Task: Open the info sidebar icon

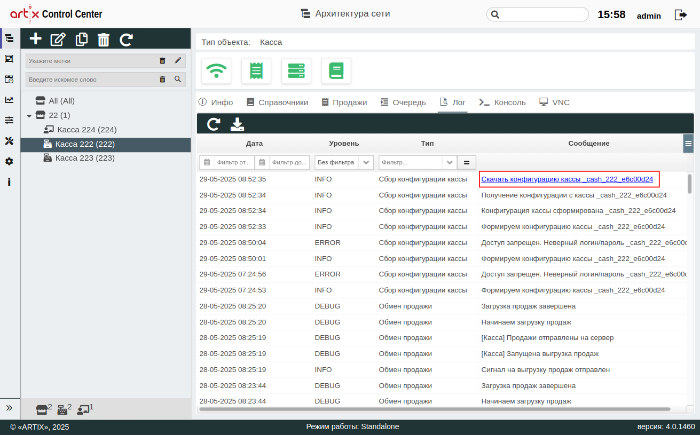Action: [x=9, y=182]
